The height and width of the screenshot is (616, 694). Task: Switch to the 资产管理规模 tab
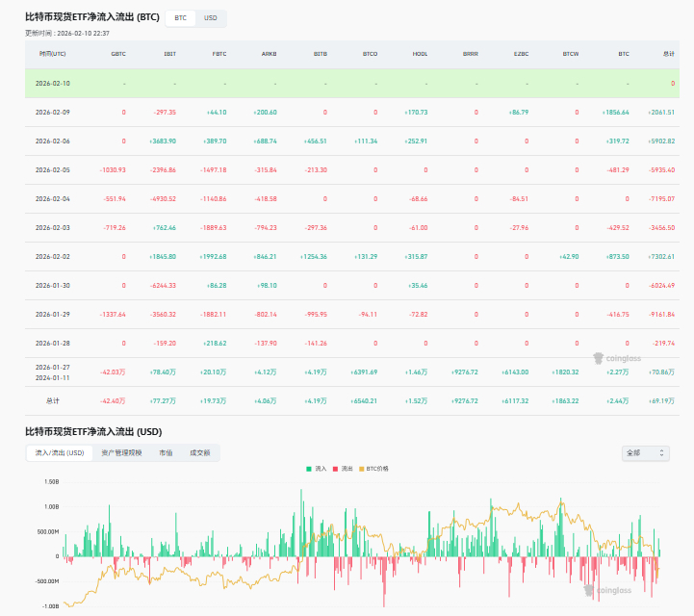(x=121, y=452)
